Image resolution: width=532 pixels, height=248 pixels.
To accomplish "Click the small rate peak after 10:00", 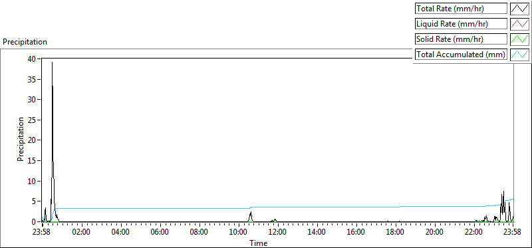I will tap(251, 212).
